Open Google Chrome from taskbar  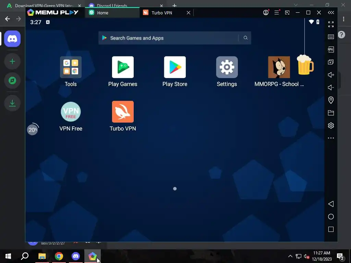pos(59,256)
